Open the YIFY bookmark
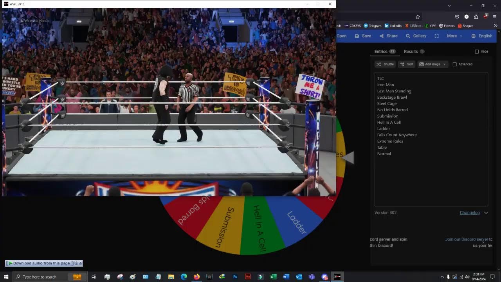The width and height of the screenshot is (501, 282). pos(430,26)
